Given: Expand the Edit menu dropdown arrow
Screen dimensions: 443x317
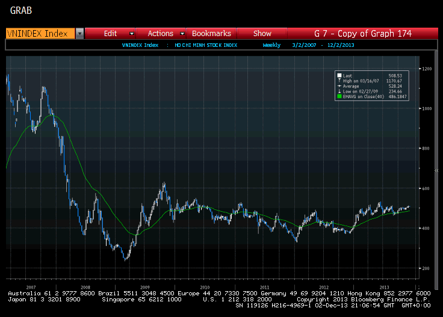Looking at the screenshot, I should [x=131, y=34].
